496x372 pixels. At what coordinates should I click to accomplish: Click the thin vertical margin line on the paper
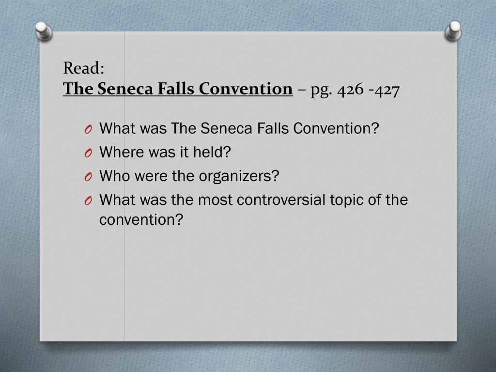(x=124, y=279)
